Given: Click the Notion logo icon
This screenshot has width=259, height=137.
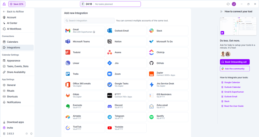Looking at the screenshot, I should (110, 41).
